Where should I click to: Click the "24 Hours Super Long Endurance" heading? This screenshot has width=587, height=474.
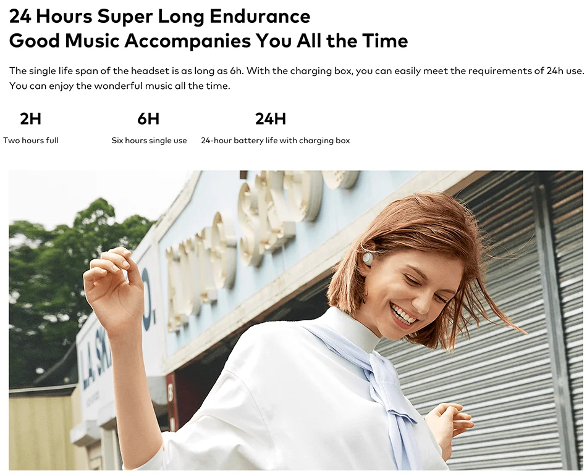(x=160, y=16)
